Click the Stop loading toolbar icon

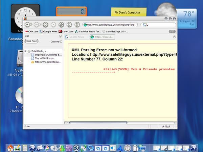(x=53, y=25)
